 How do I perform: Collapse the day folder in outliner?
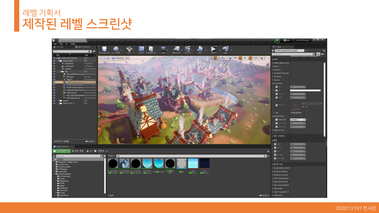point(60,71)
